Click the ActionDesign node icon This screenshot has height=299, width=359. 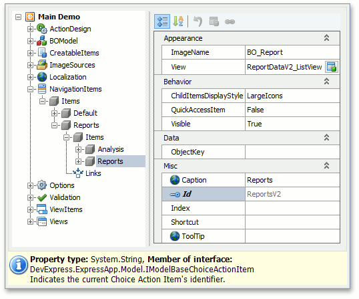42,29
